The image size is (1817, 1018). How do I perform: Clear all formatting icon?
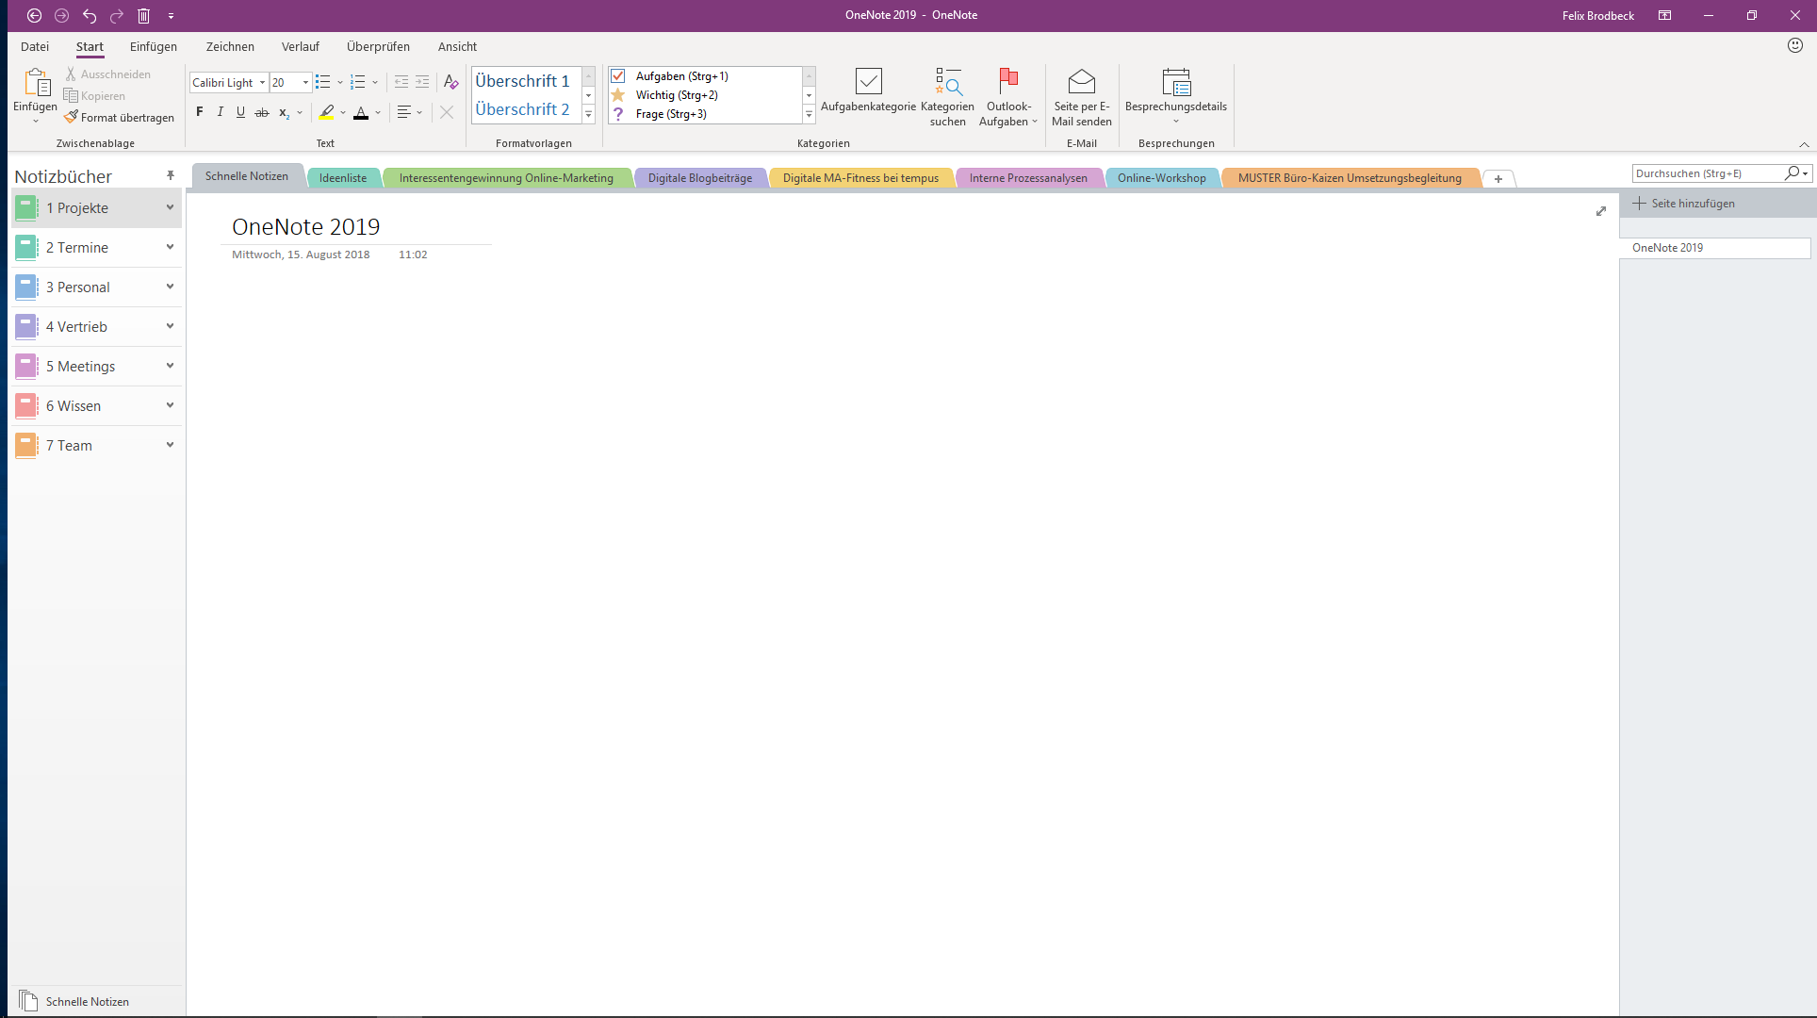pyautogui.click(x=450, y=82)
